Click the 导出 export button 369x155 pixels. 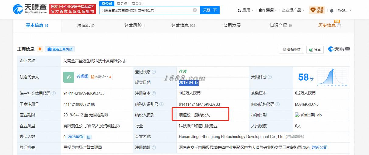[315, 49]
